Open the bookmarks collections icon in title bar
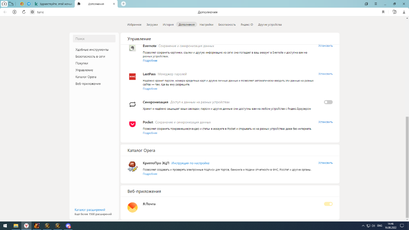Viewport: 409px width, 230px height. click(366, 4)
